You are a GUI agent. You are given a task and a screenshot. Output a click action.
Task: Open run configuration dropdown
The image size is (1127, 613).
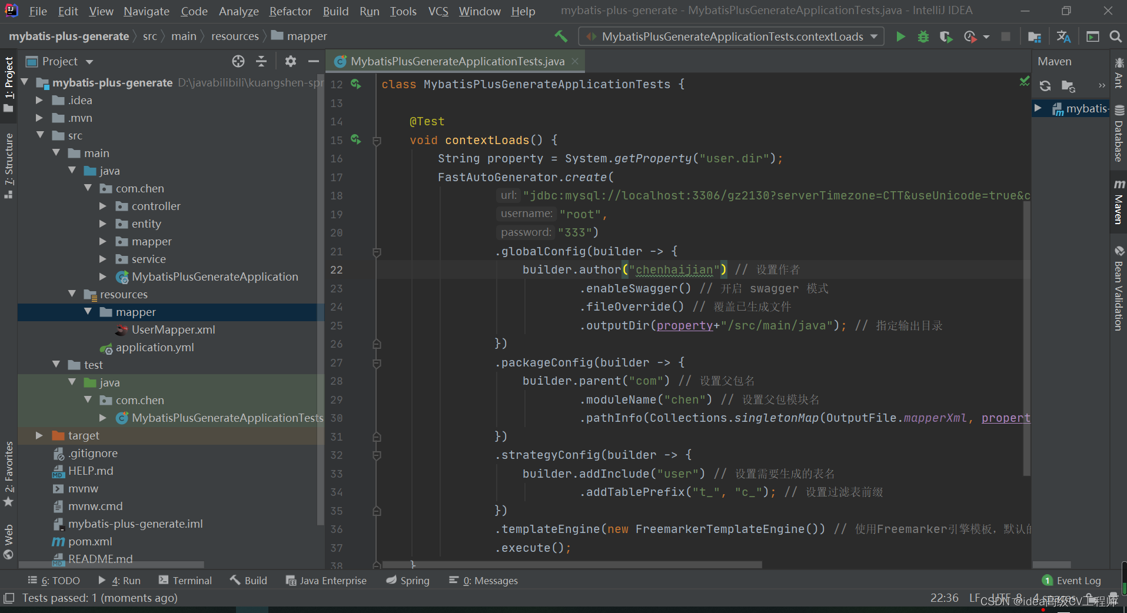click(x=874, y=36)
